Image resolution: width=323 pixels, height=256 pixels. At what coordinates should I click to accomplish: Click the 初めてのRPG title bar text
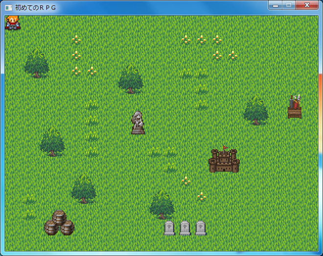[35, 8]
